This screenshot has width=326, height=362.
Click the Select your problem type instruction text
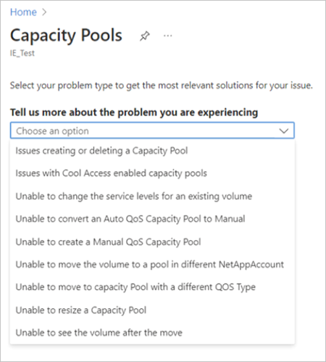tap(162, 86)
